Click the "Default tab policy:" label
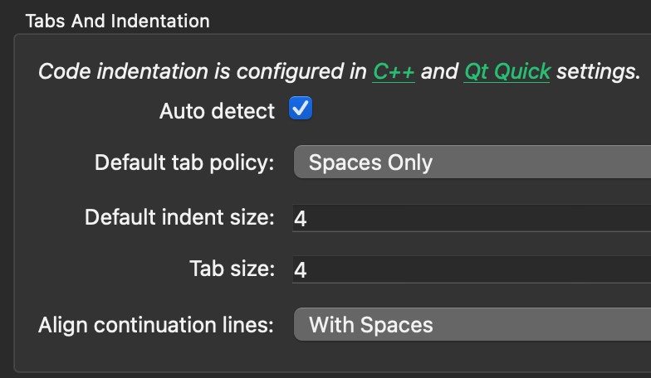Image resolution: width=651 pixels, height=378 pixels. [x=184, y=162]
